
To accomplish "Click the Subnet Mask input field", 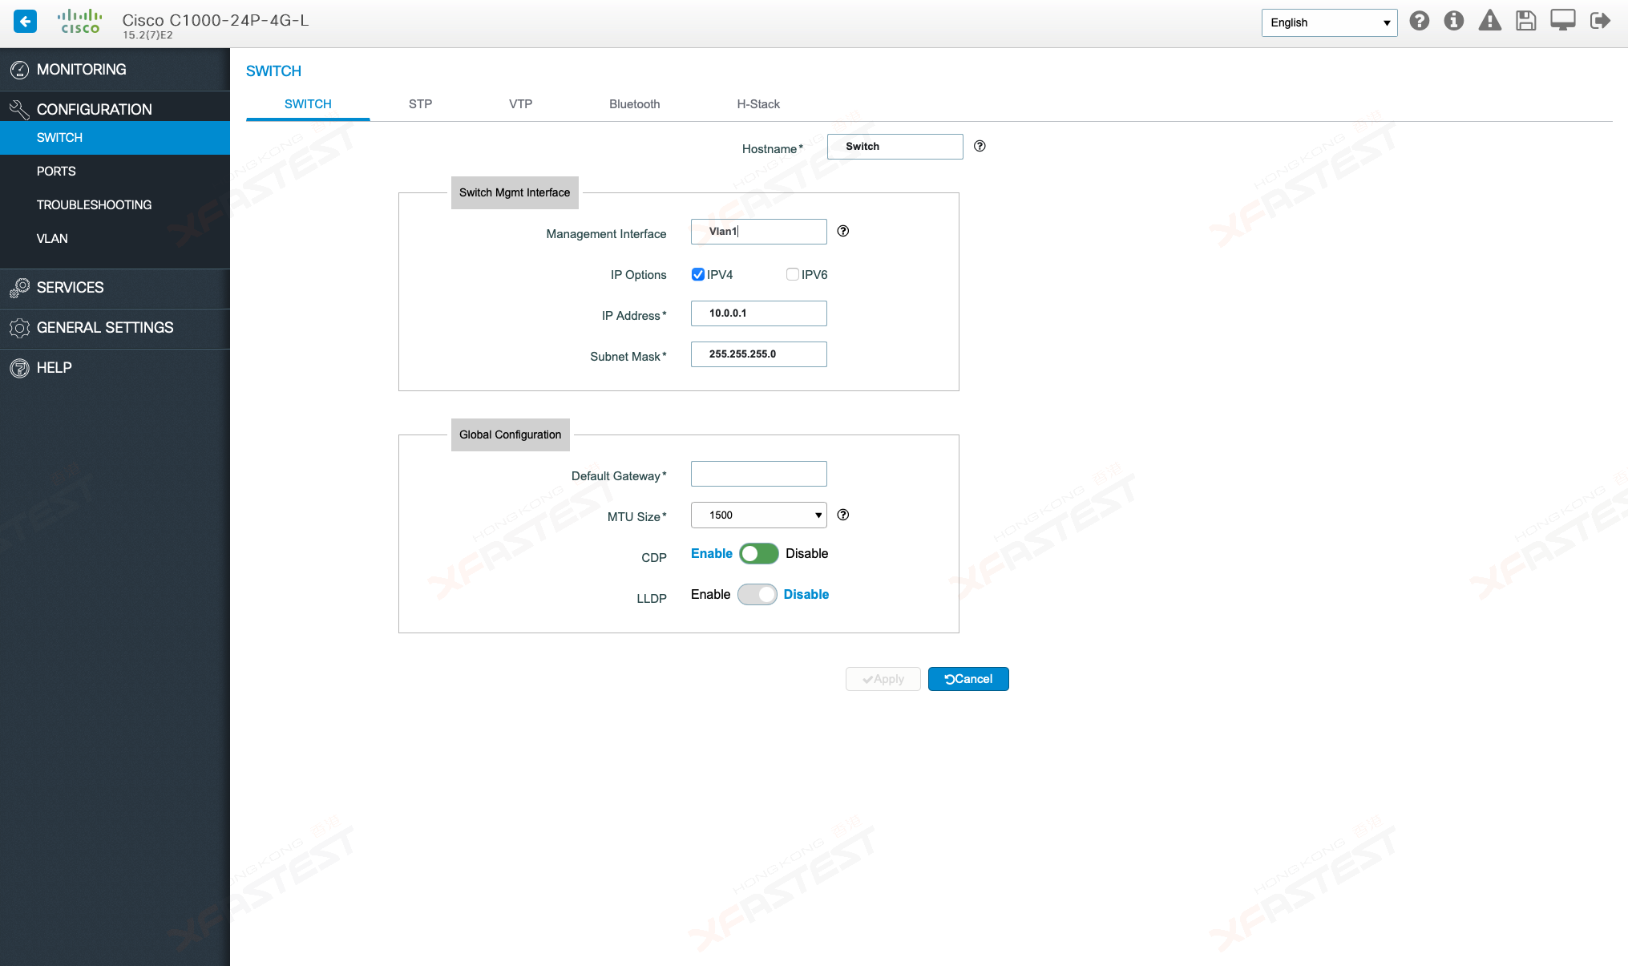I will click(759, 354).
